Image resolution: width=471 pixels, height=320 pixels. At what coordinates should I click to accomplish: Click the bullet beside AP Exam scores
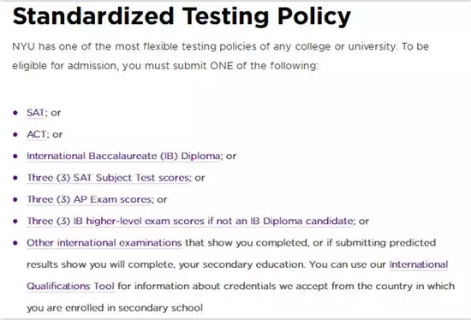[x=15, y=199]
